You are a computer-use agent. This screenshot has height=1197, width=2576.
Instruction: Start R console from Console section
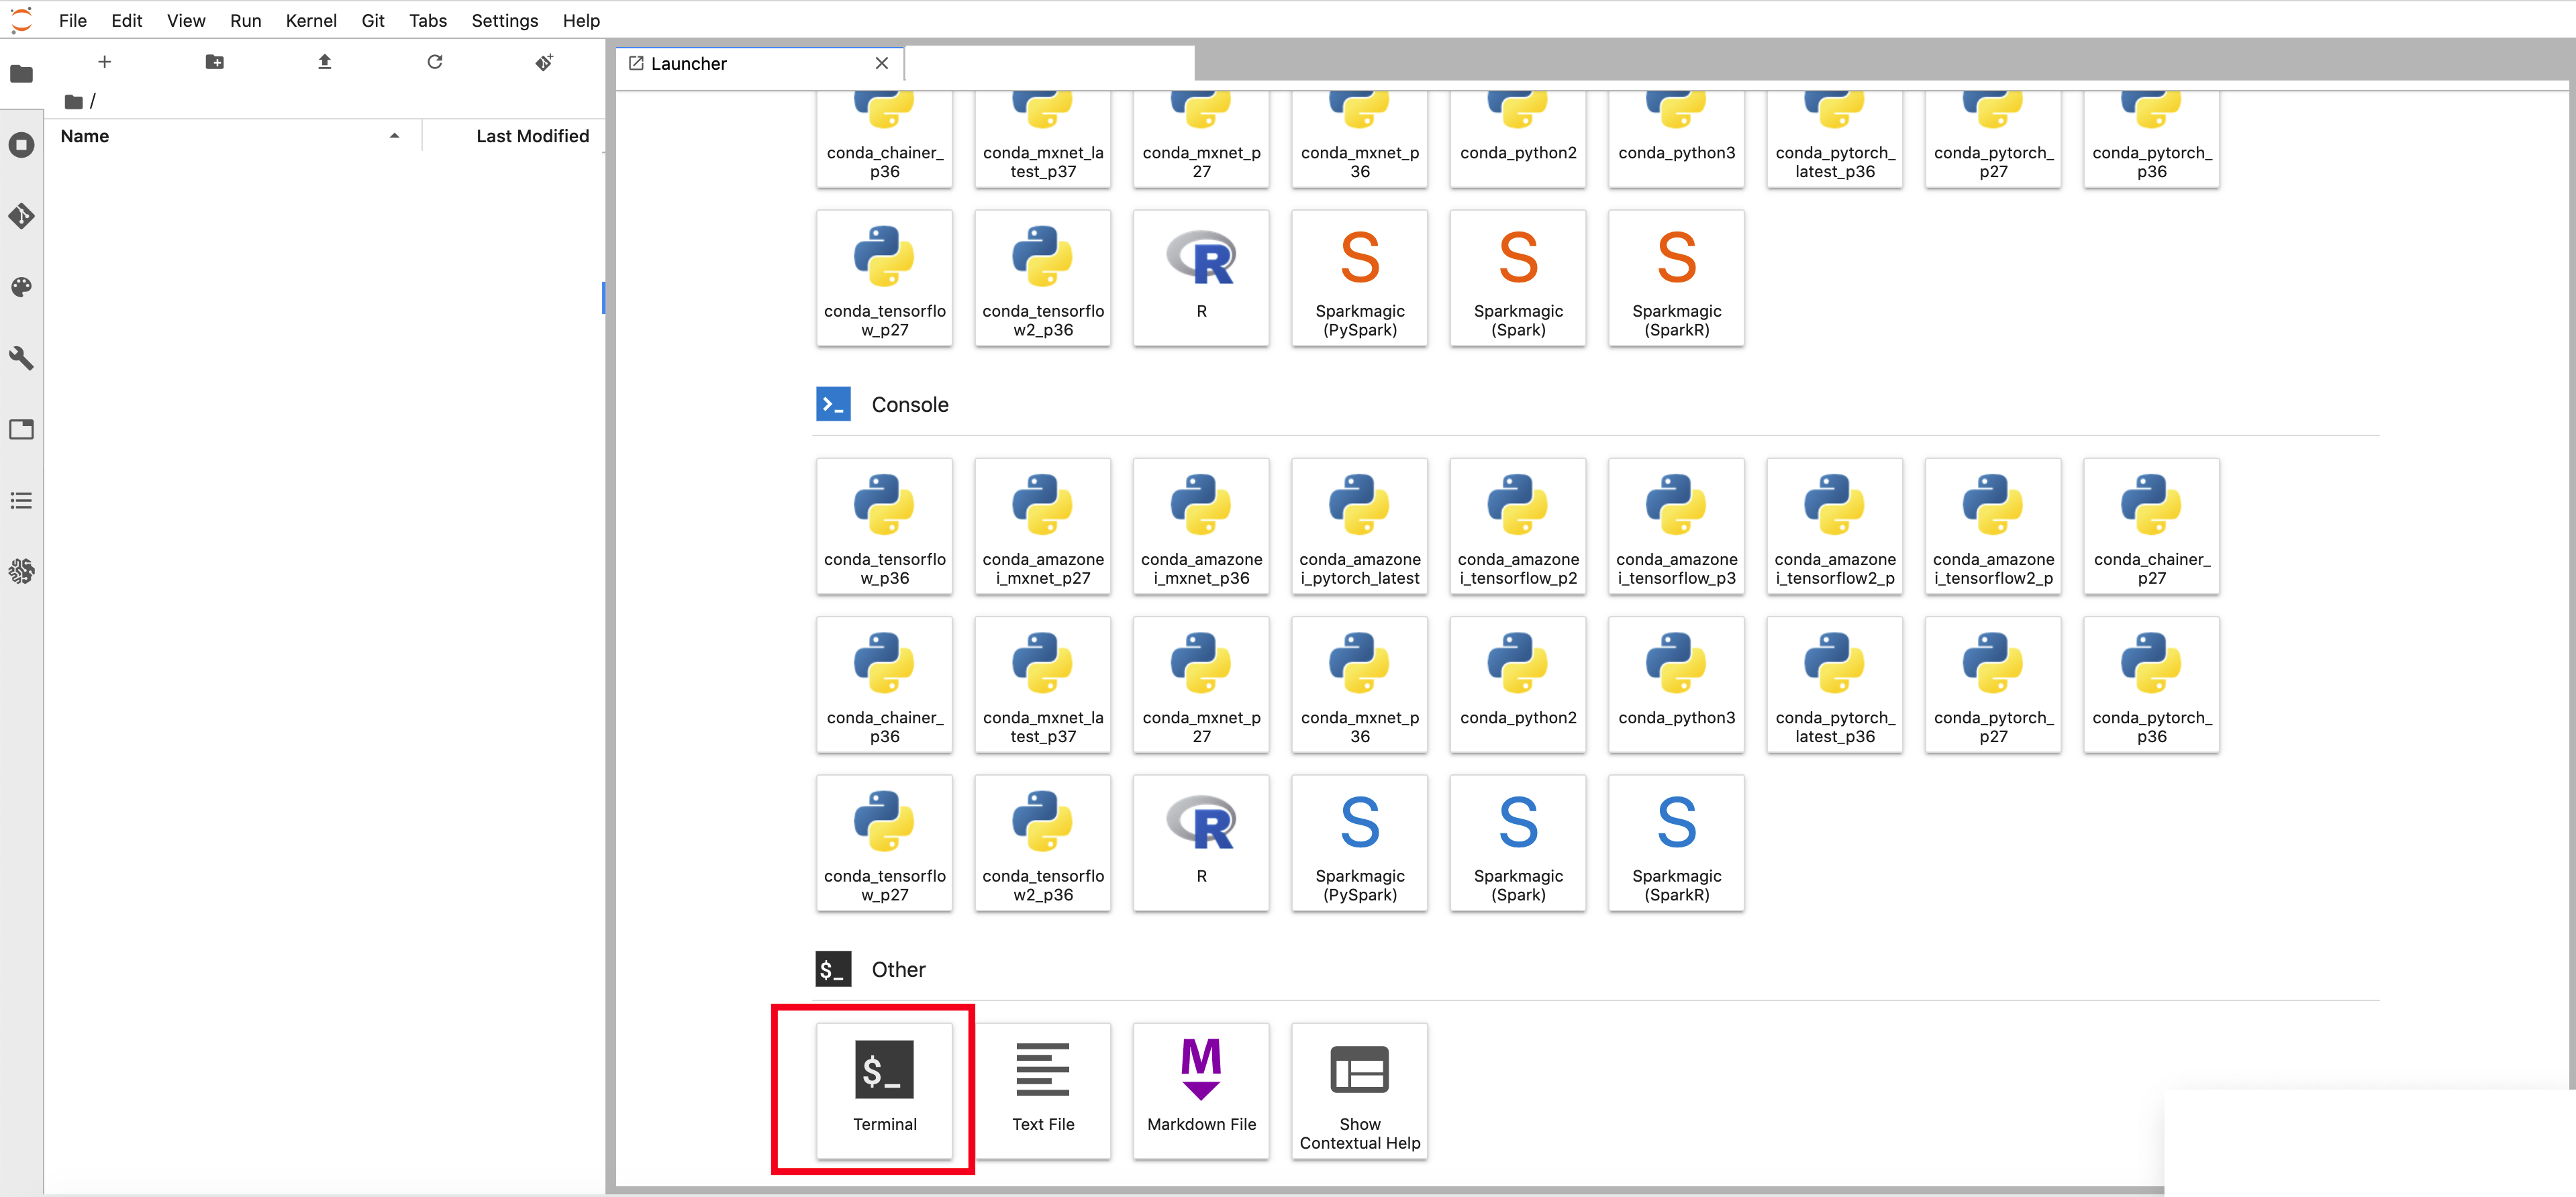tap(1201, 843)
